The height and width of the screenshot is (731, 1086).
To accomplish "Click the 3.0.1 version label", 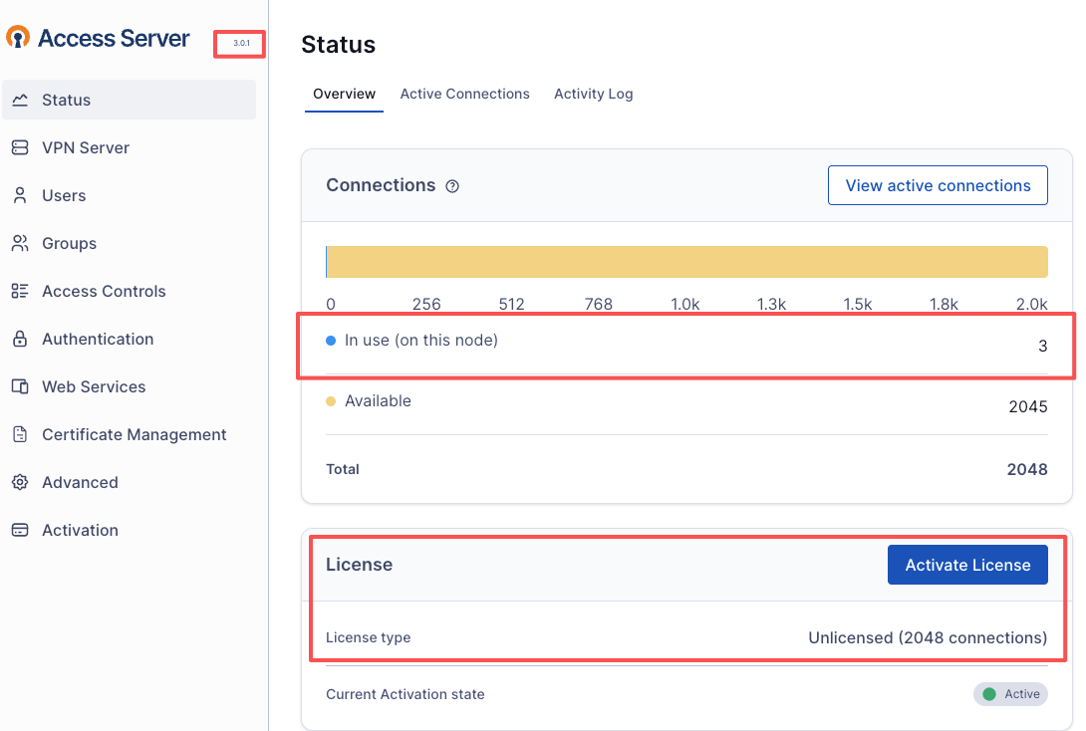I will (x=240, y=44).
